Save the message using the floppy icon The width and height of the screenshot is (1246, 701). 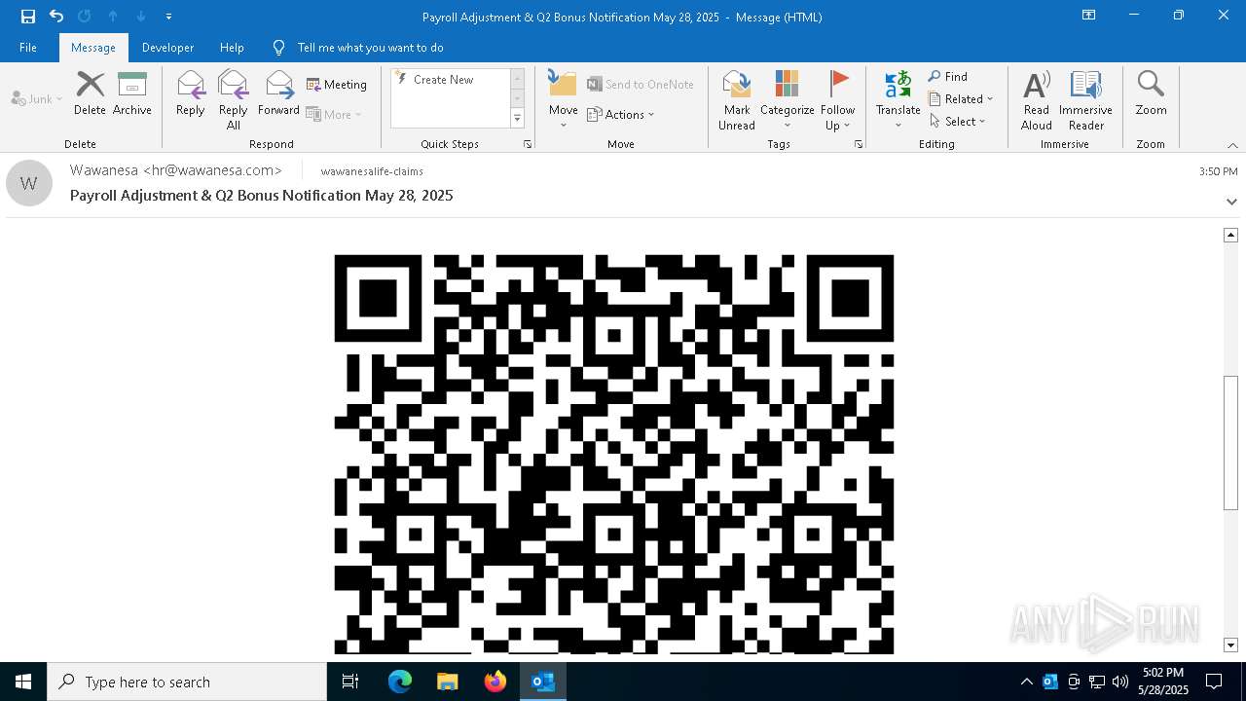pos(28,17)
